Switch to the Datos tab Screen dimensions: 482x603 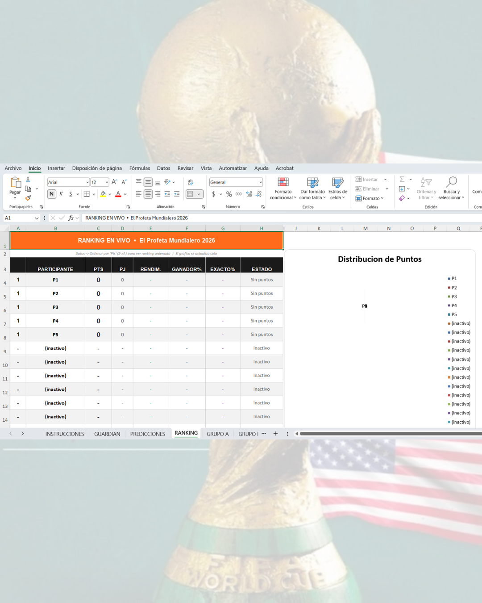coord(163,168)
